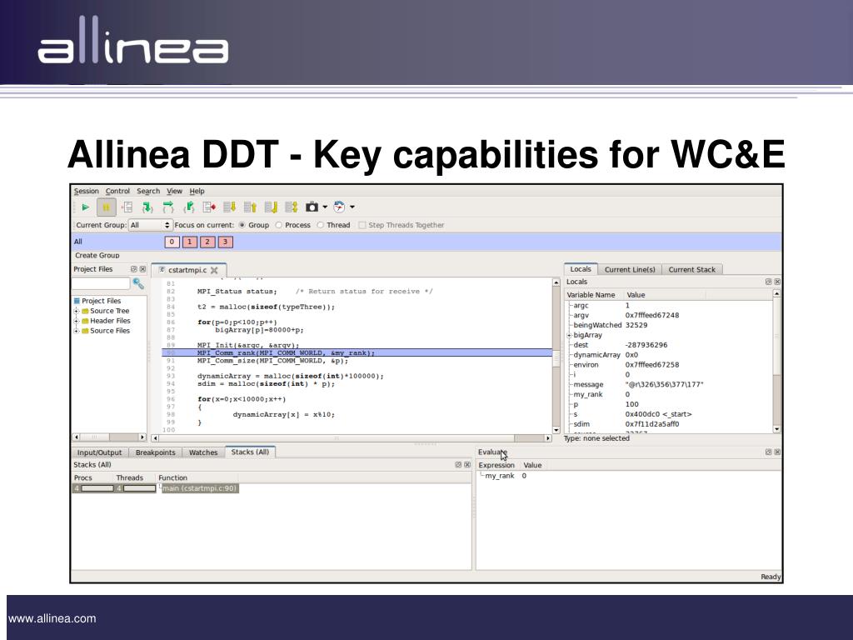This screenshot has height=640, width=853.
Task: Click the Up Stack Frame icon
Action: point(250,207)
